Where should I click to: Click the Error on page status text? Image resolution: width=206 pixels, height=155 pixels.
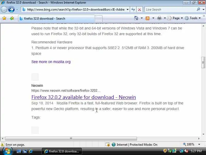15,145
